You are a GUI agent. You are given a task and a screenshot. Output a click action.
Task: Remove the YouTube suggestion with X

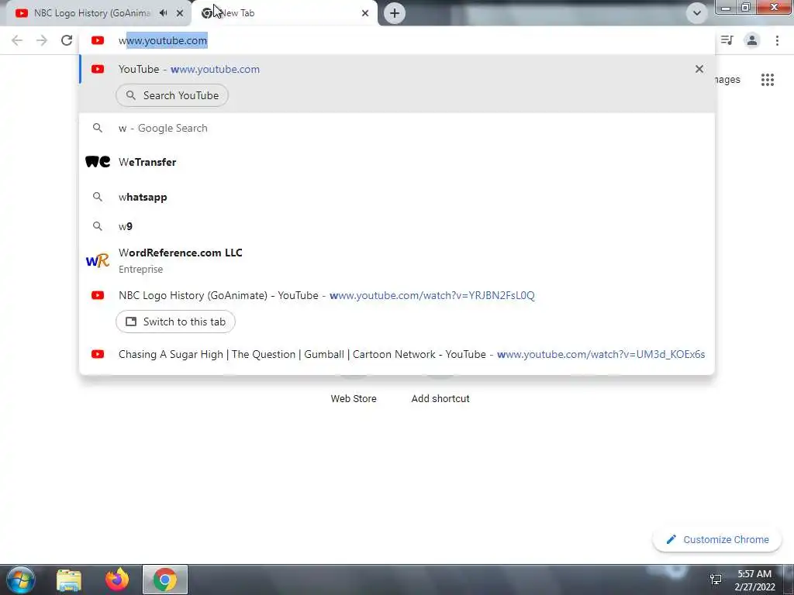click(699, 69)
